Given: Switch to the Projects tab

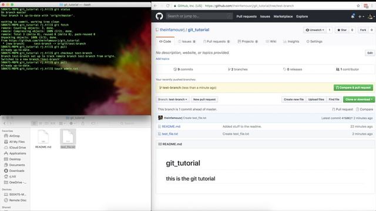Looking at the screenshot, I should coord(247,42).
